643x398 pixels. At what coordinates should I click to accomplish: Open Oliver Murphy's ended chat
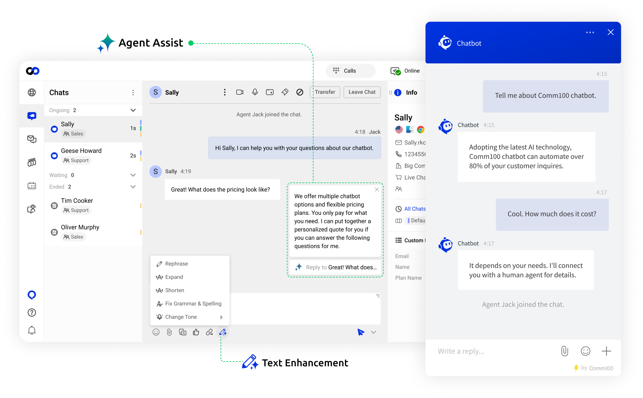pos(93,232)
